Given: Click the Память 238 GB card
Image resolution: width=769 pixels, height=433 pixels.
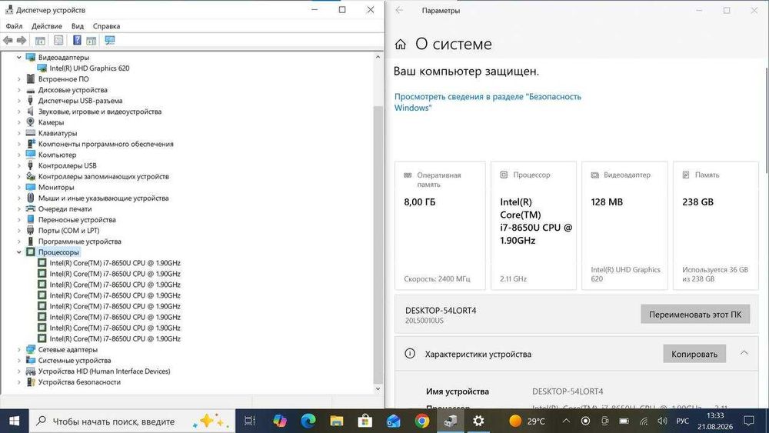Looking at the screenshot, I should tap(715, 225).
